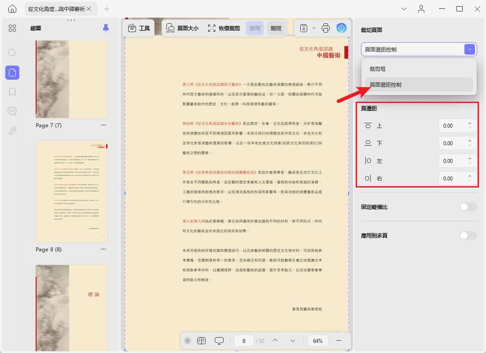Image resolution: width=486 pixels, height=353 pixels.
Task: Click 恢復裁剪 to restore crop
Action: click(x=224, y=28)
